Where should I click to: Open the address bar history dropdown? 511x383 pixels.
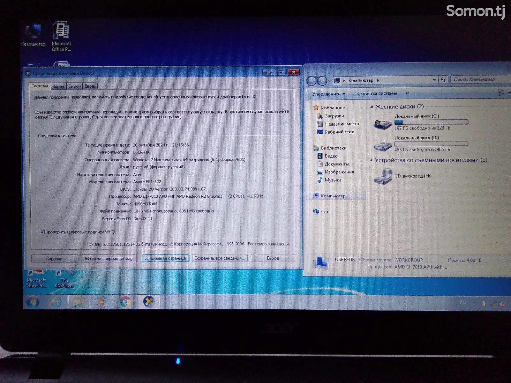tap(434, 80)
